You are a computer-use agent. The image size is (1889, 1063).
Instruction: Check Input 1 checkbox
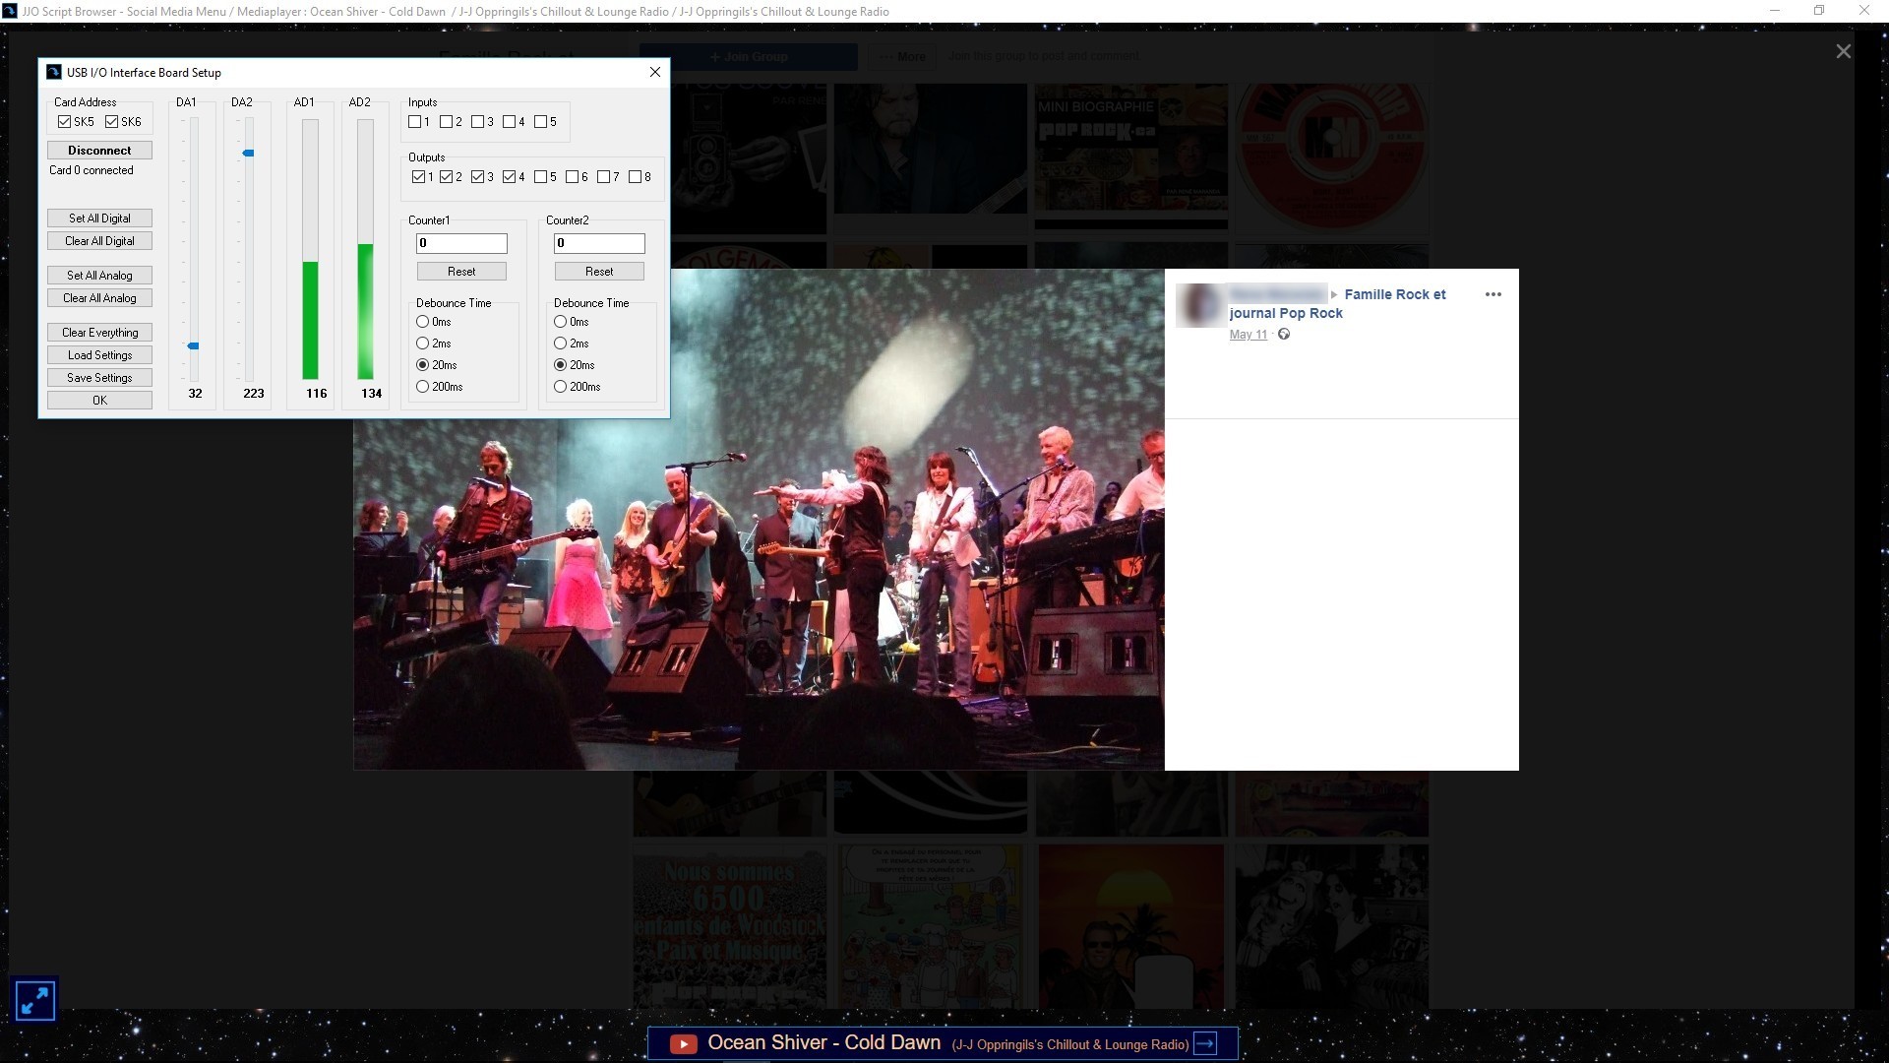[415, 122]
